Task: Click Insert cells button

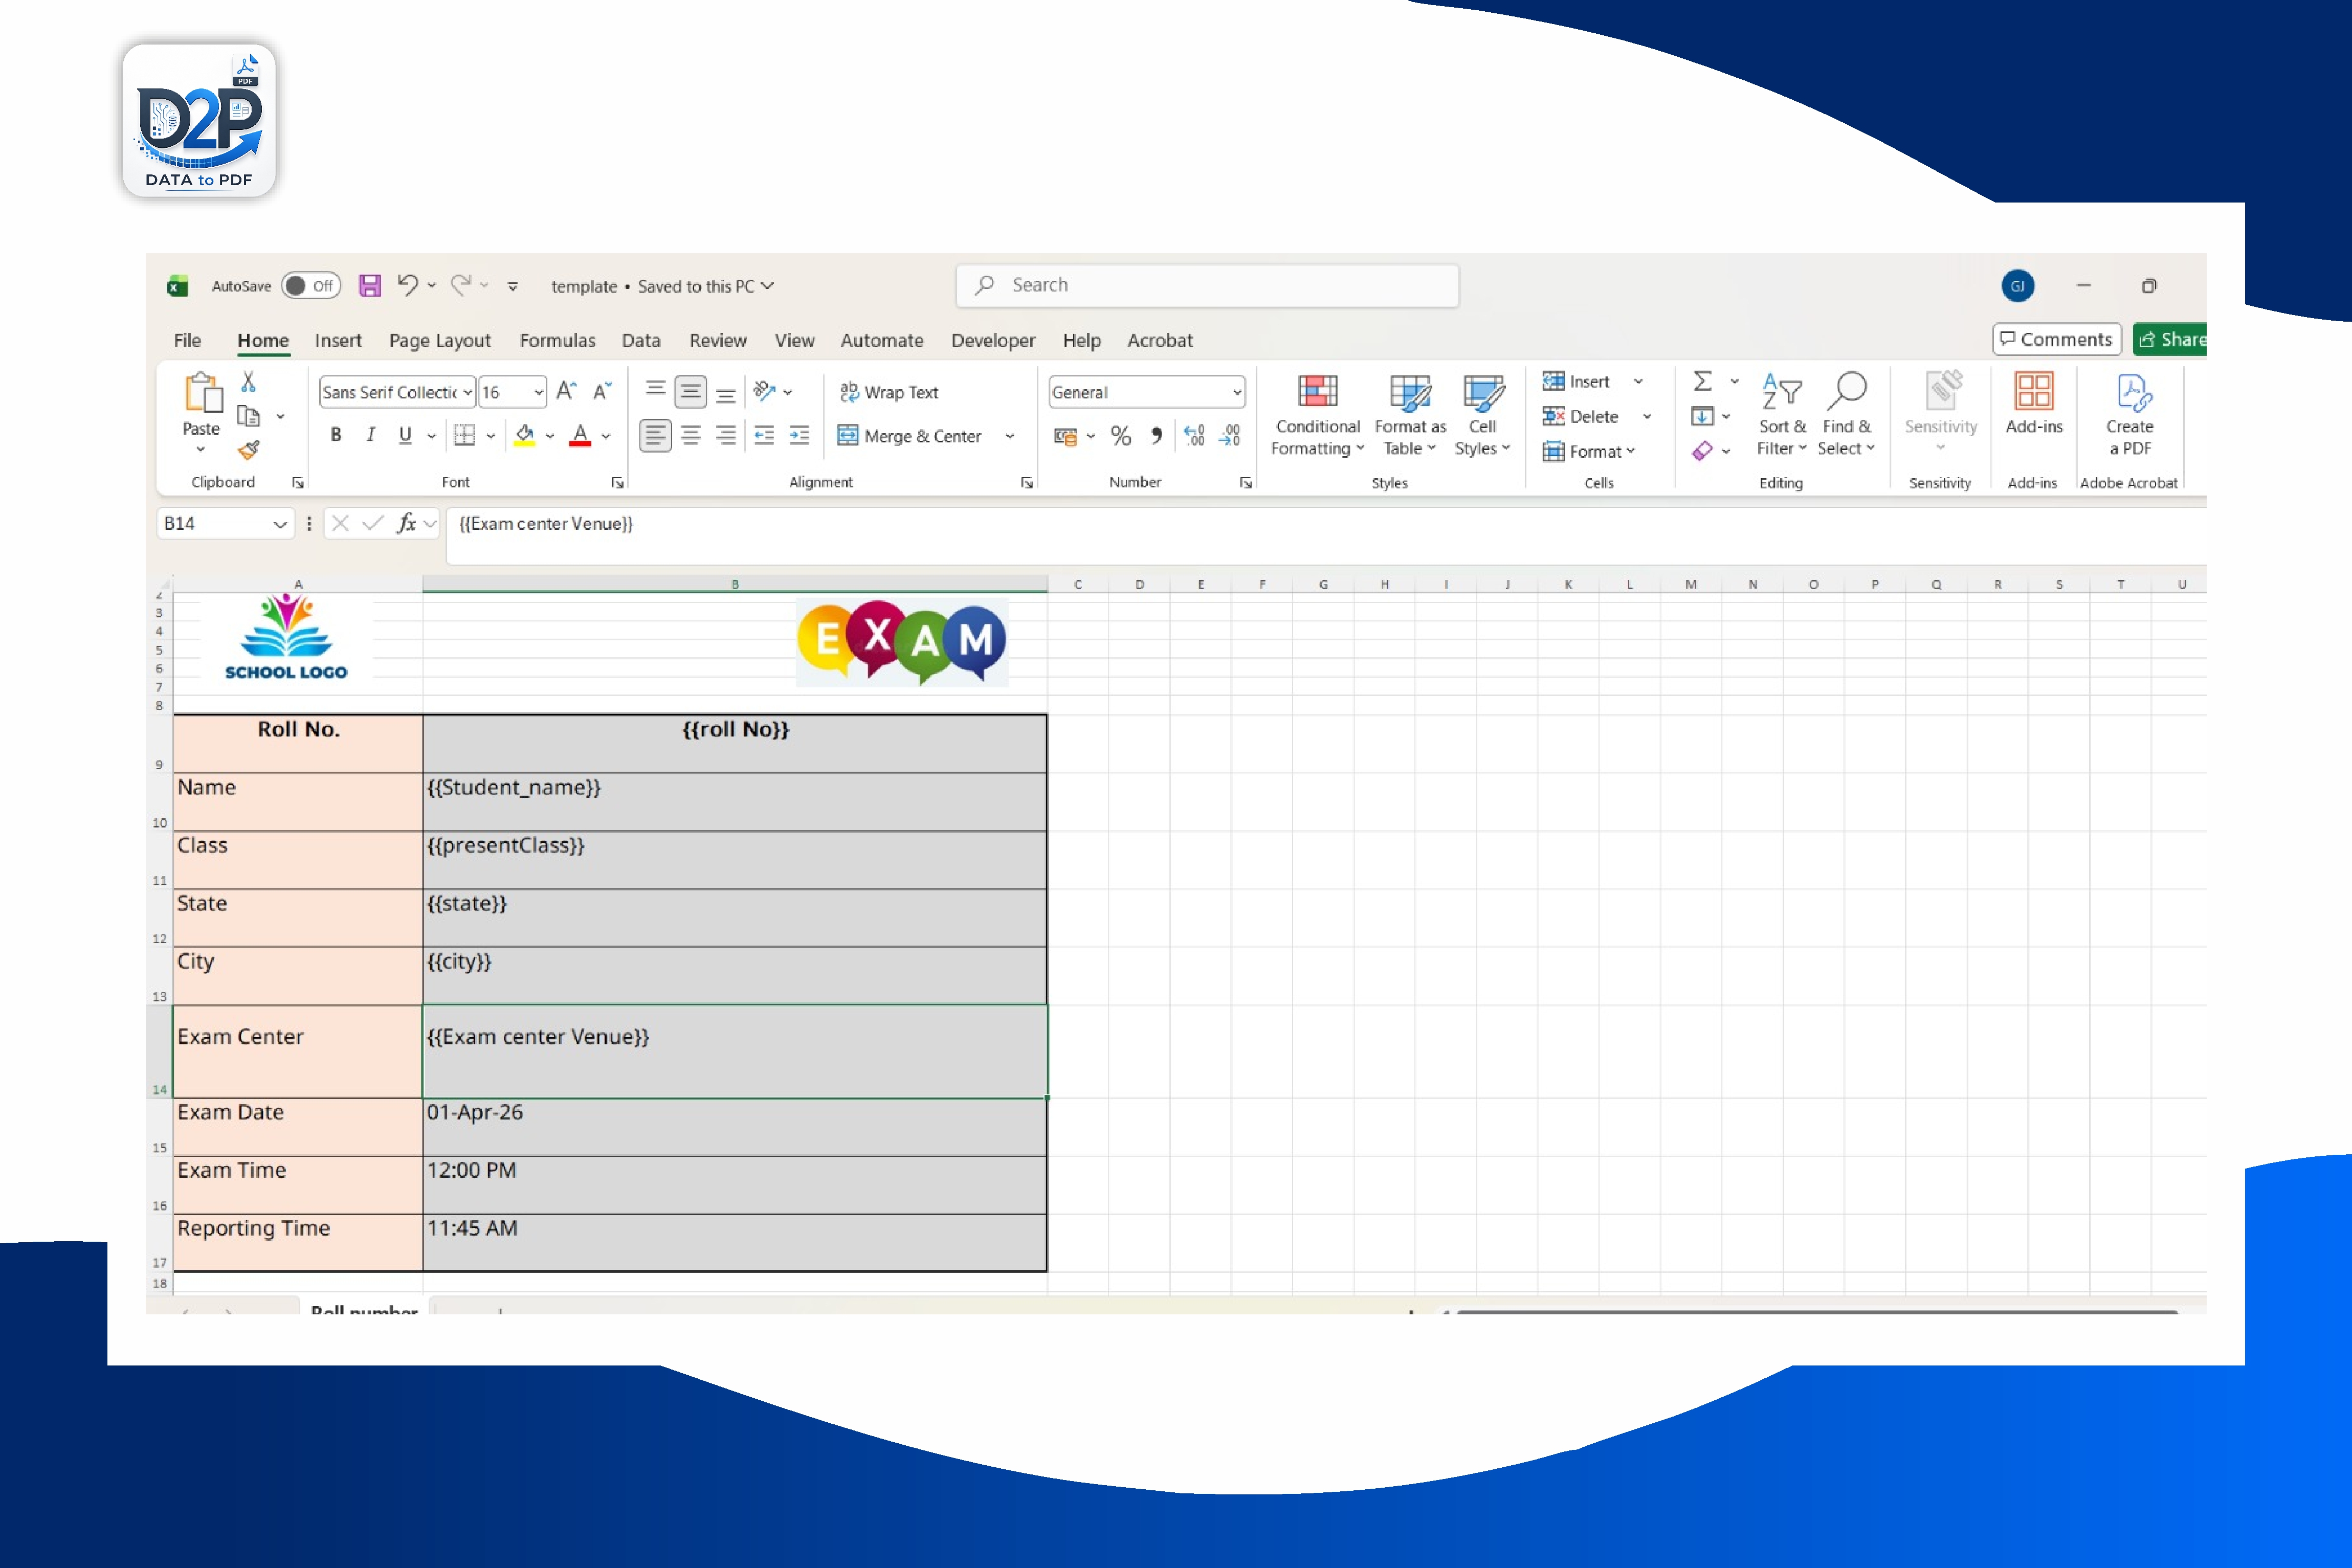Action: tap(1577, 381)
